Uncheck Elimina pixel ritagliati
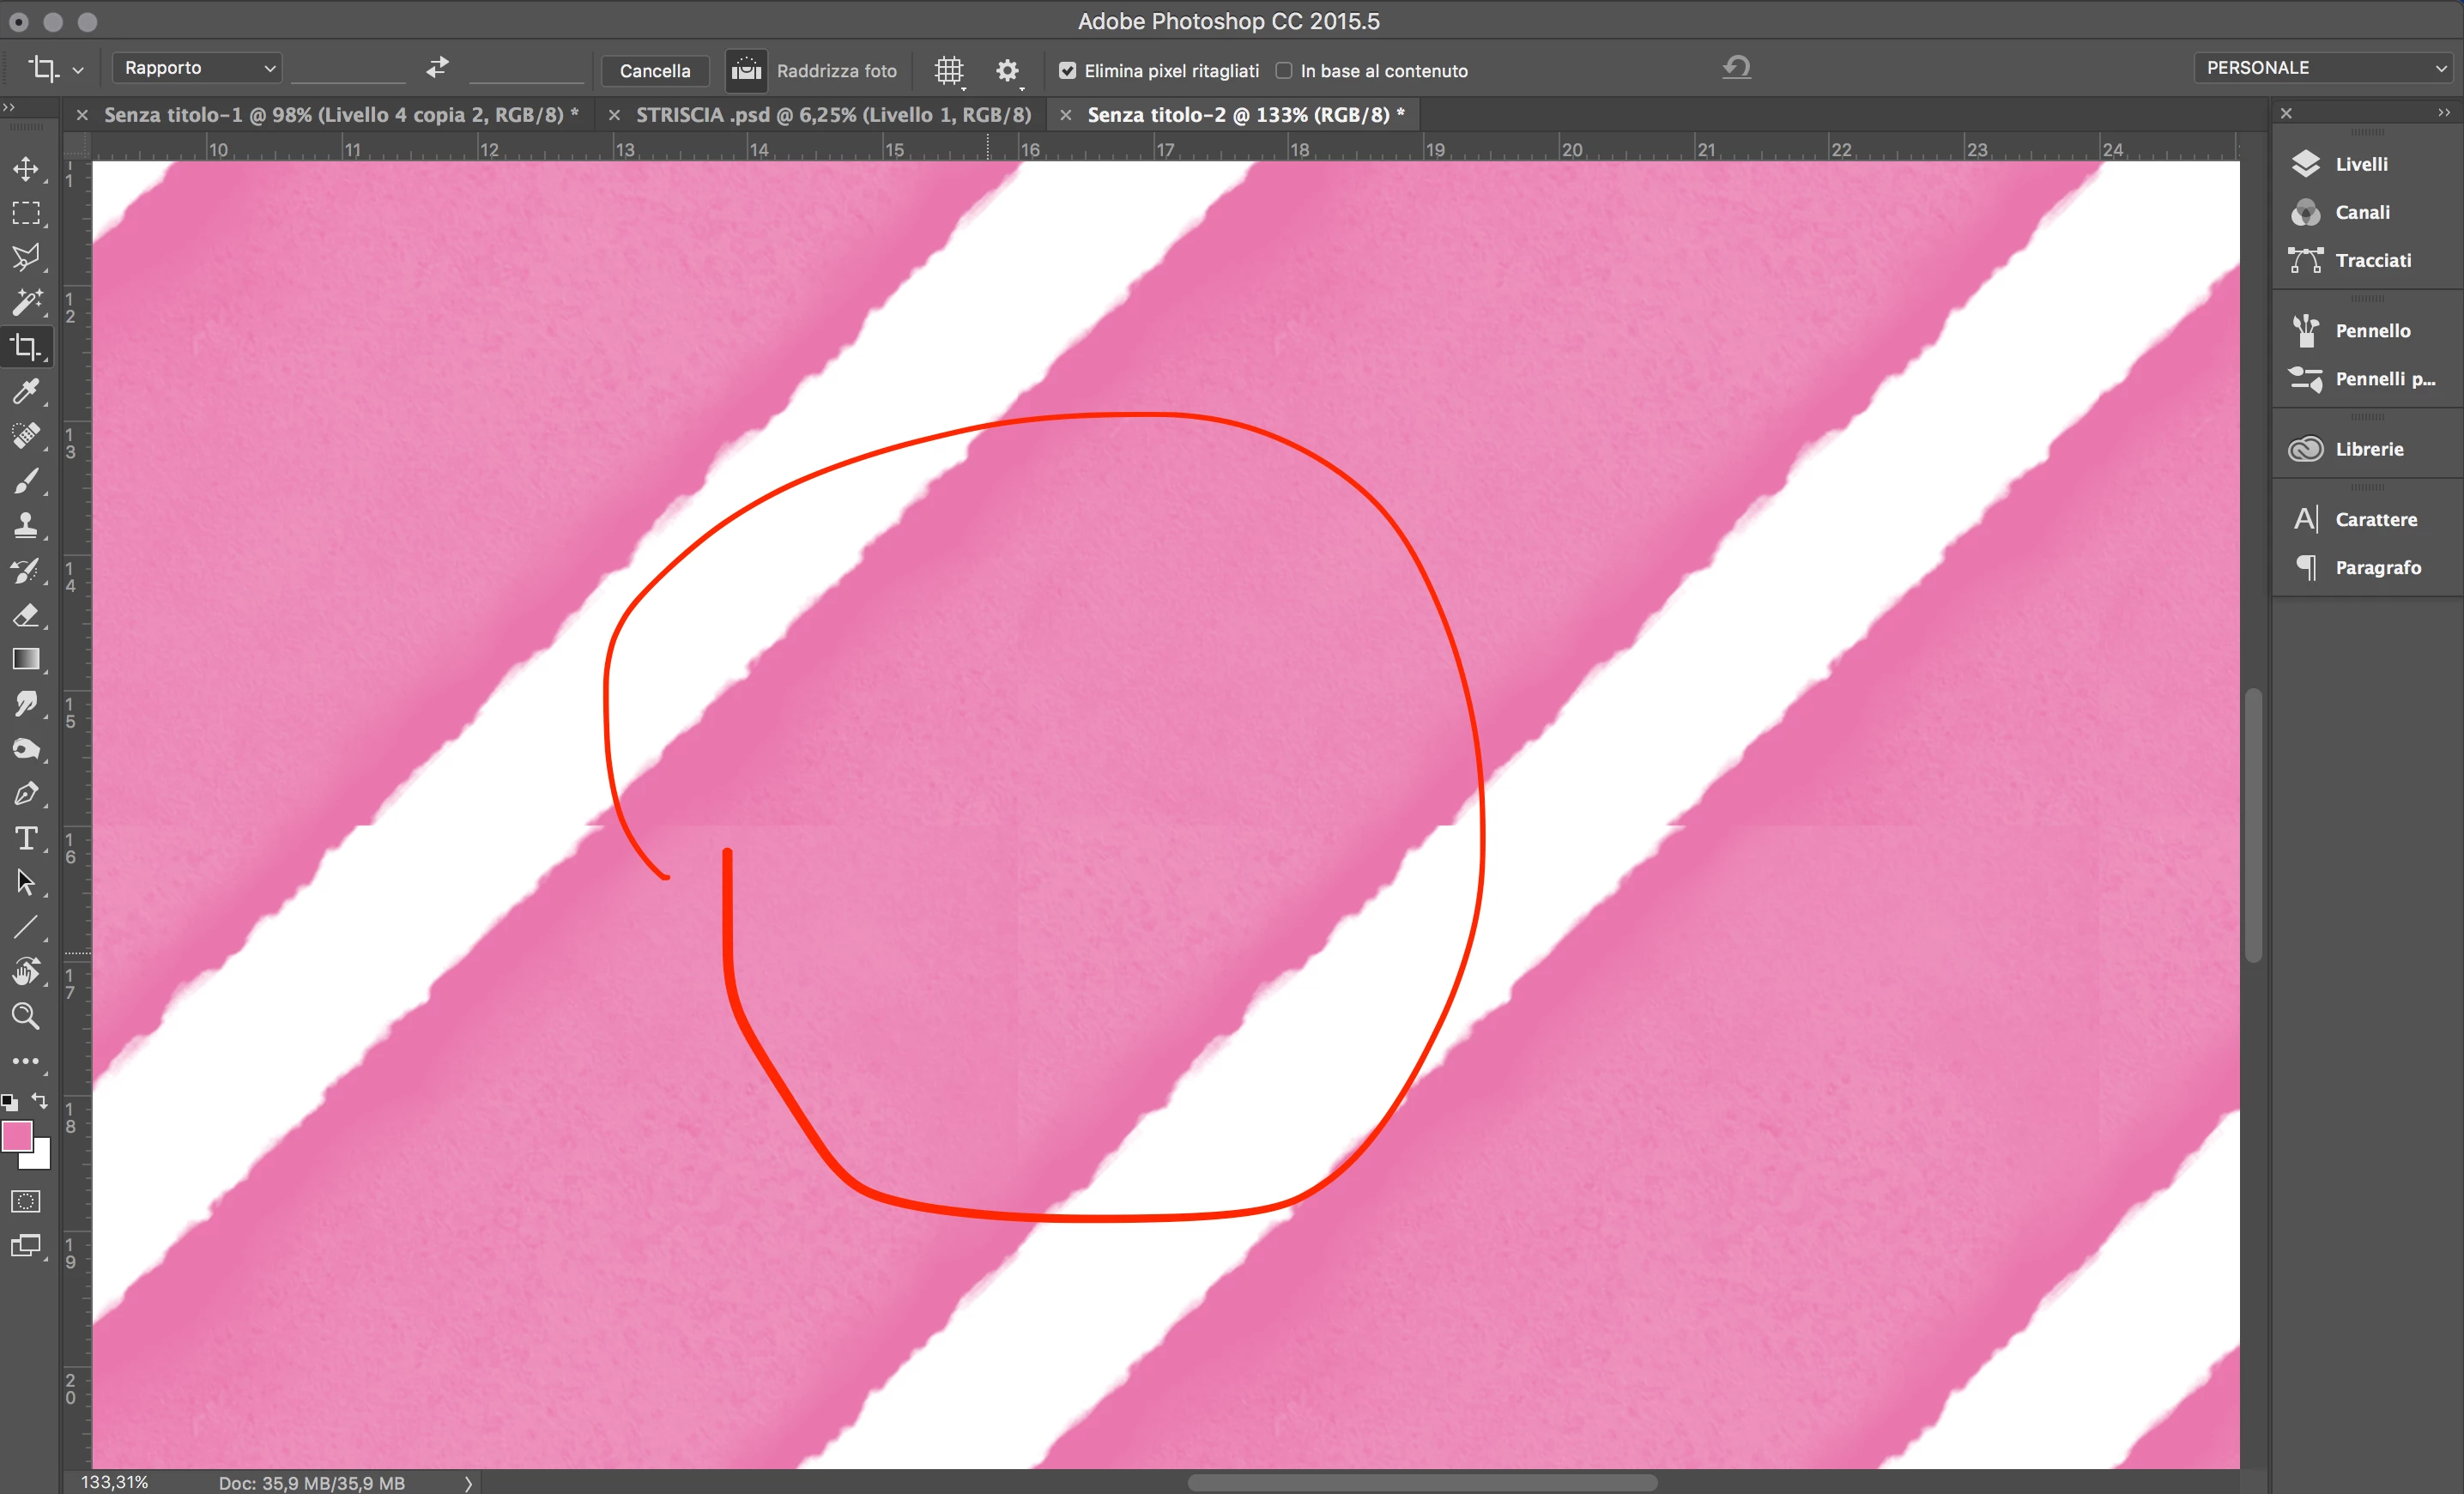The width and height of the screenshot is (2464, 1494). (1067, 71)
